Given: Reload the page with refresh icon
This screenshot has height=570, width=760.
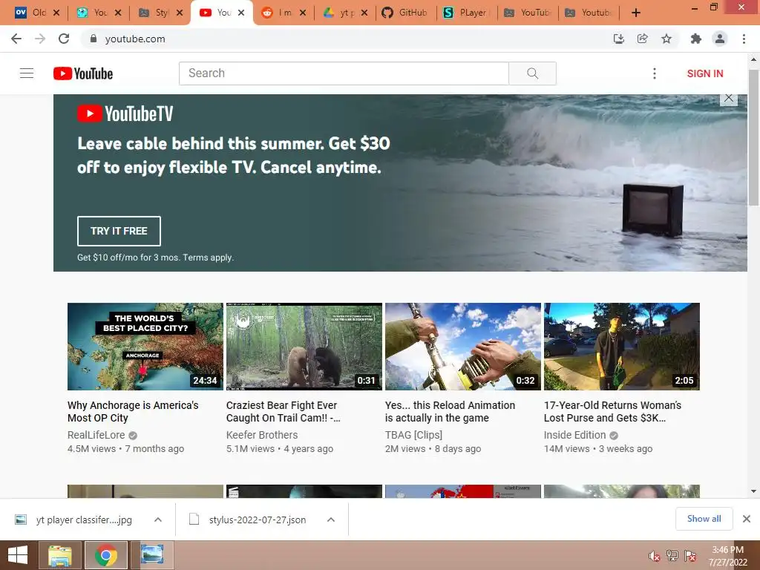Looking at the screenshot, I should [x=64, y=39].
